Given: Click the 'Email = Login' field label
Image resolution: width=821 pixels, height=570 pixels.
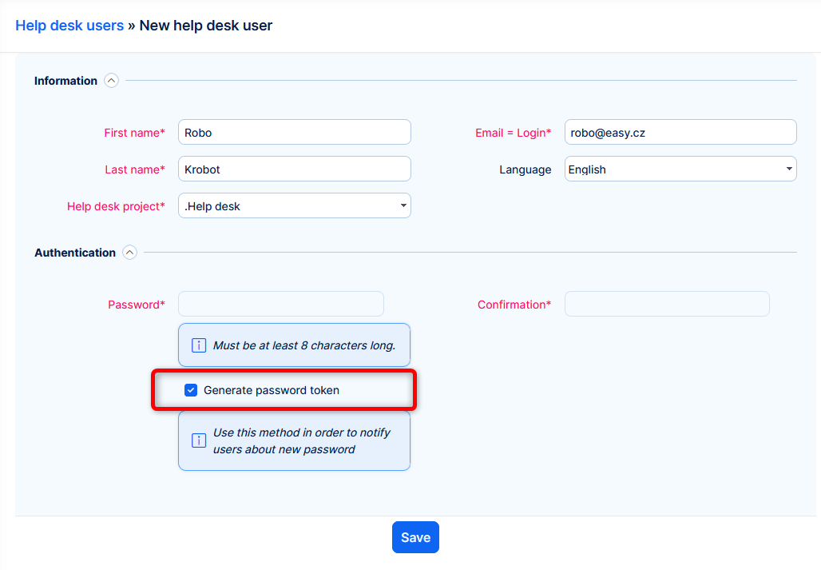Looking at the screenshot, I should point(513,133).
